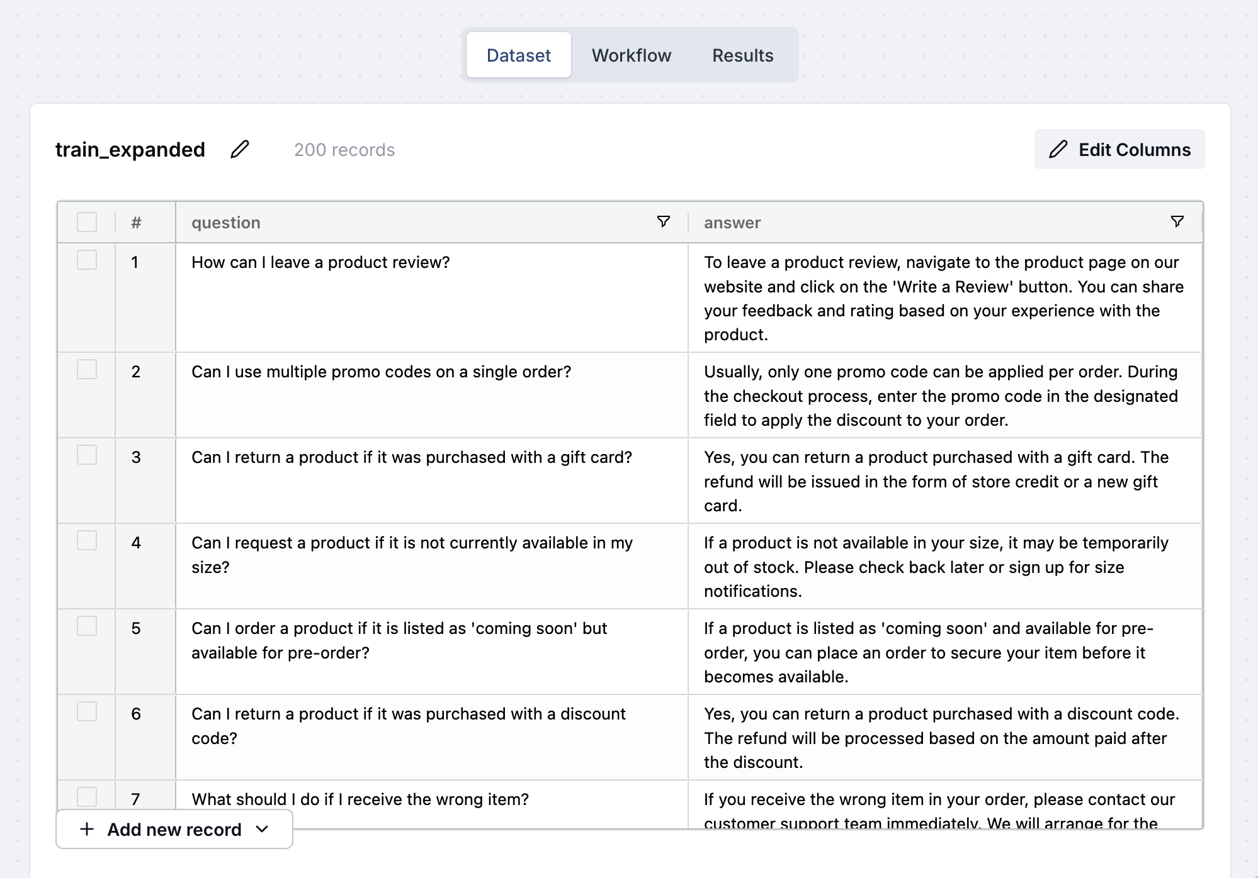Open the answer column filter icon
This screenshot has height=878, width=1258.
[x=1177, y=222]
